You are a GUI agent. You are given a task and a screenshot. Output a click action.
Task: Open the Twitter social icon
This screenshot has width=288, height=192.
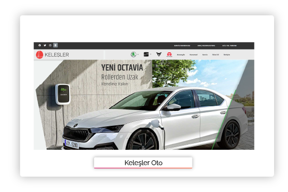(x=45, y=46)
